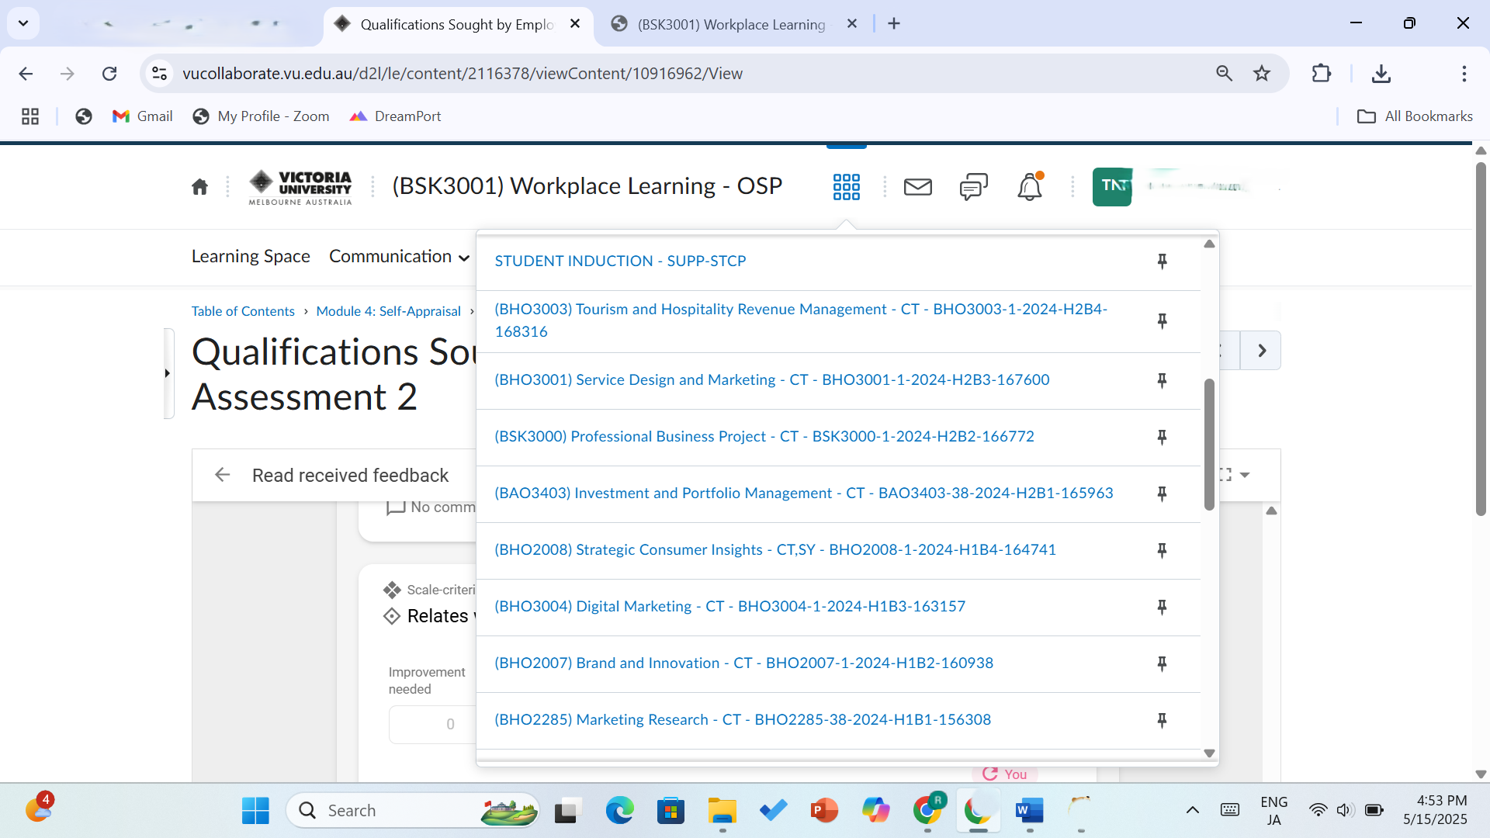Toggle pin for BHO2008 Strategic Consumer Insights
The image size is (1490, 838).
pyautogui.click(x=1162, y=551)
